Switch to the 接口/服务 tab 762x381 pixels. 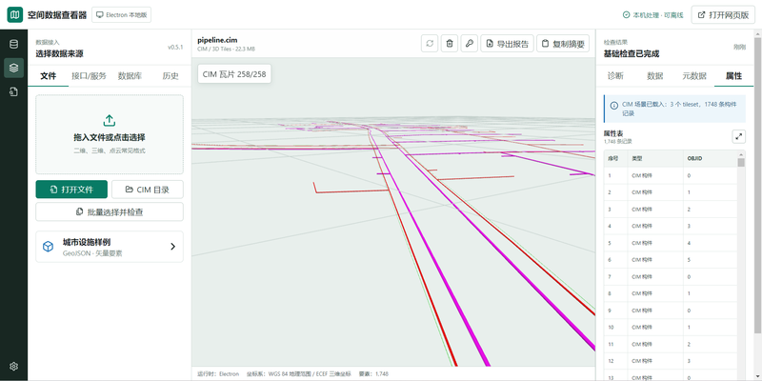(89, 76)
